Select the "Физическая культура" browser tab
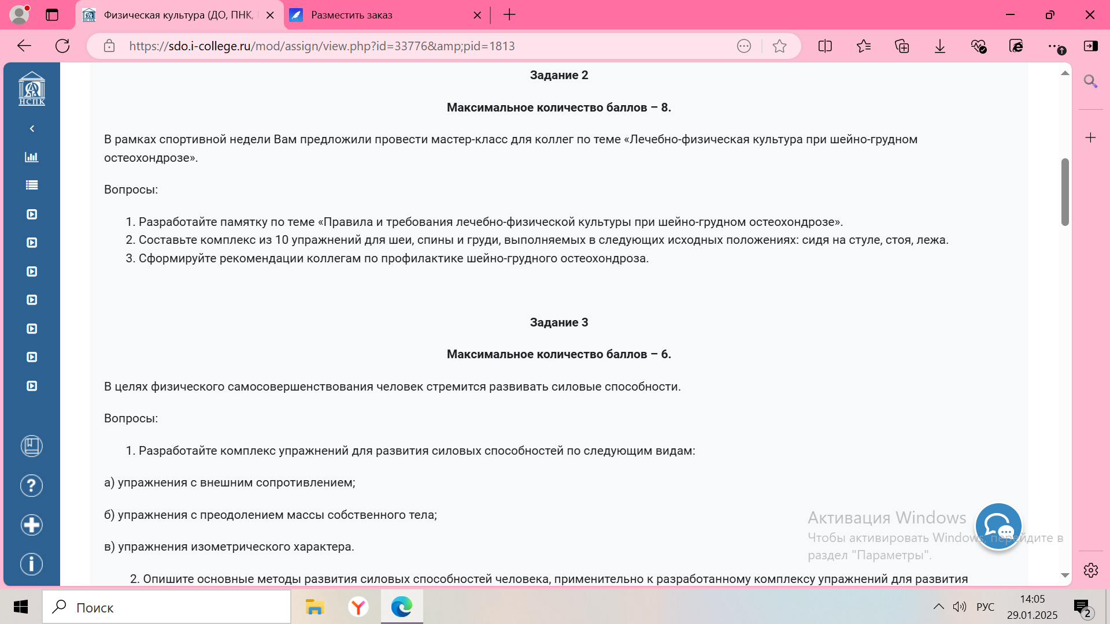Screen dimensions: 1110x624 pyautogui.click(x=178, y=15)
